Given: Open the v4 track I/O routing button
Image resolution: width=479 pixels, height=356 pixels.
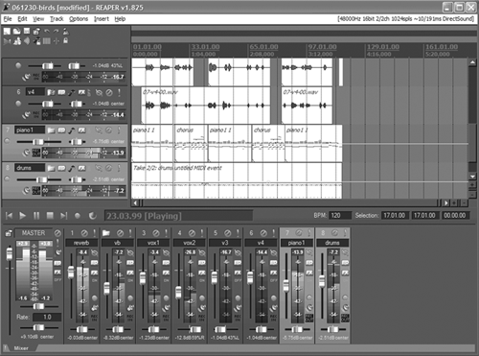Looking at the screenshot, I should click(61, 92).
